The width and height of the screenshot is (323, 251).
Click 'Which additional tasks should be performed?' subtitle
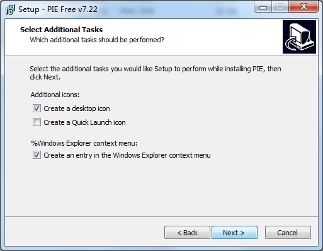pos(97,40)
